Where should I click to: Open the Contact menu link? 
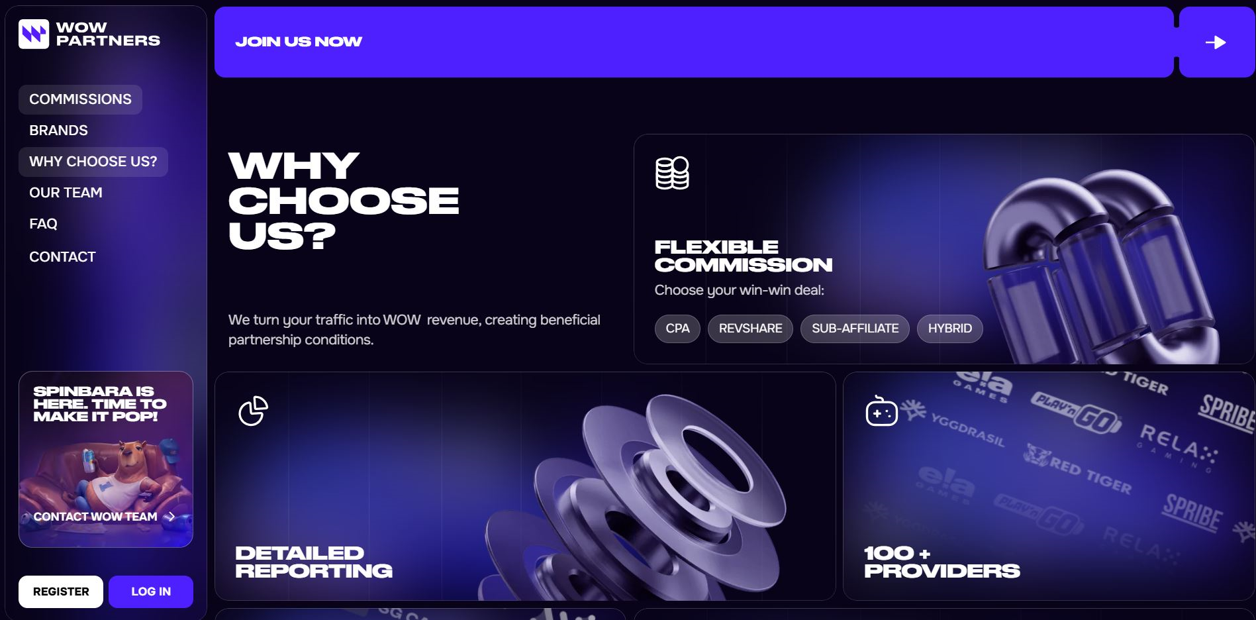[x=62, y=257]
